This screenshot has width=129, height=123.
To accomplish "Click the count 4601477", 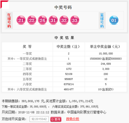I will [x=69, y=90].
